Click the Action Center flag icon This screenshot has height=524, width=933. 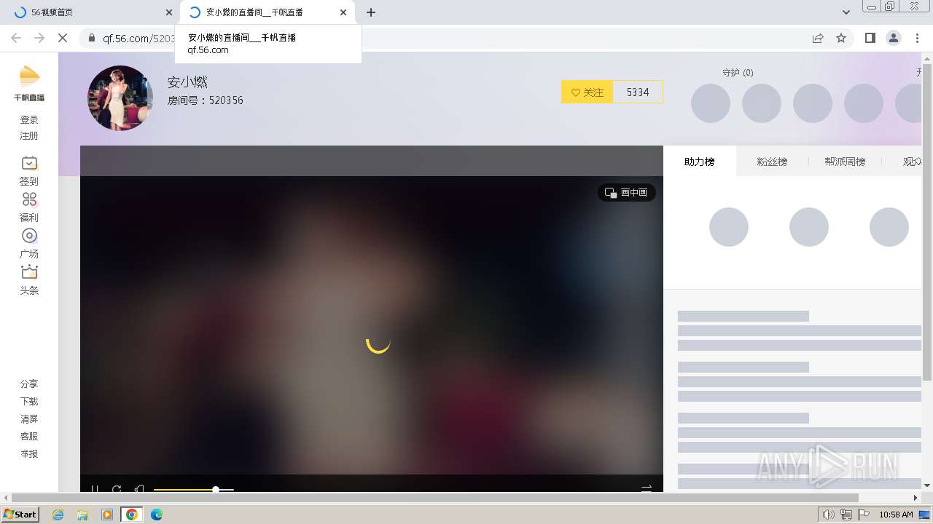pyautogui.click(x=864, y=515)
